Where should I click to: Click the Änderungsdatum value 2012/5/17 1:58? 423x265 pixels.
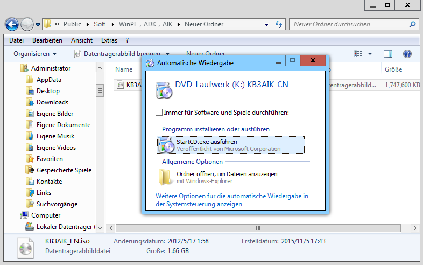(x=188, y=241)
